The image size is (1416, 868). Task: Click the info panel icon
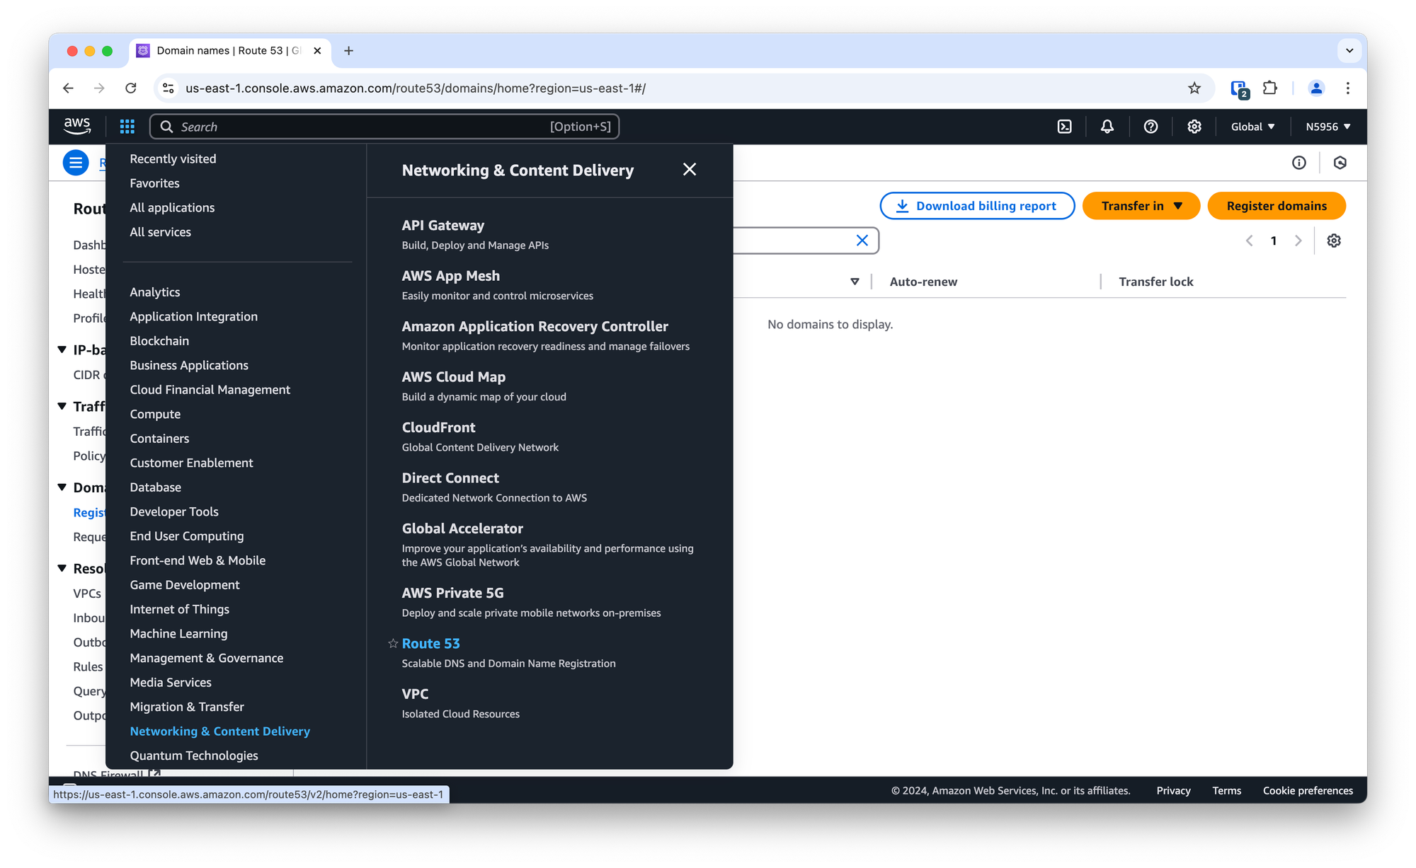pyautogui.click(x=1298, y=163)
